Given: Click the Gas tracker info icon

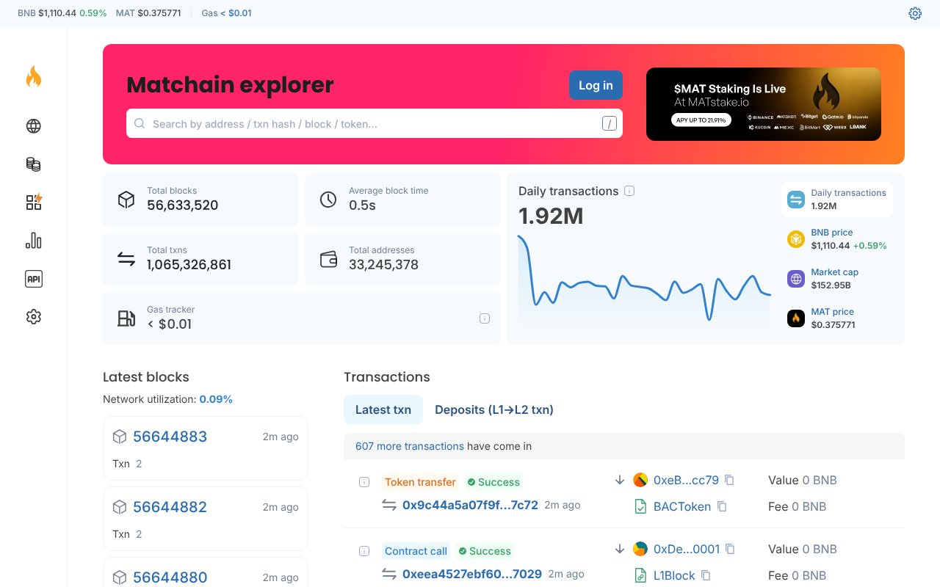Looking at the screenshot, I should coord(484,318).
